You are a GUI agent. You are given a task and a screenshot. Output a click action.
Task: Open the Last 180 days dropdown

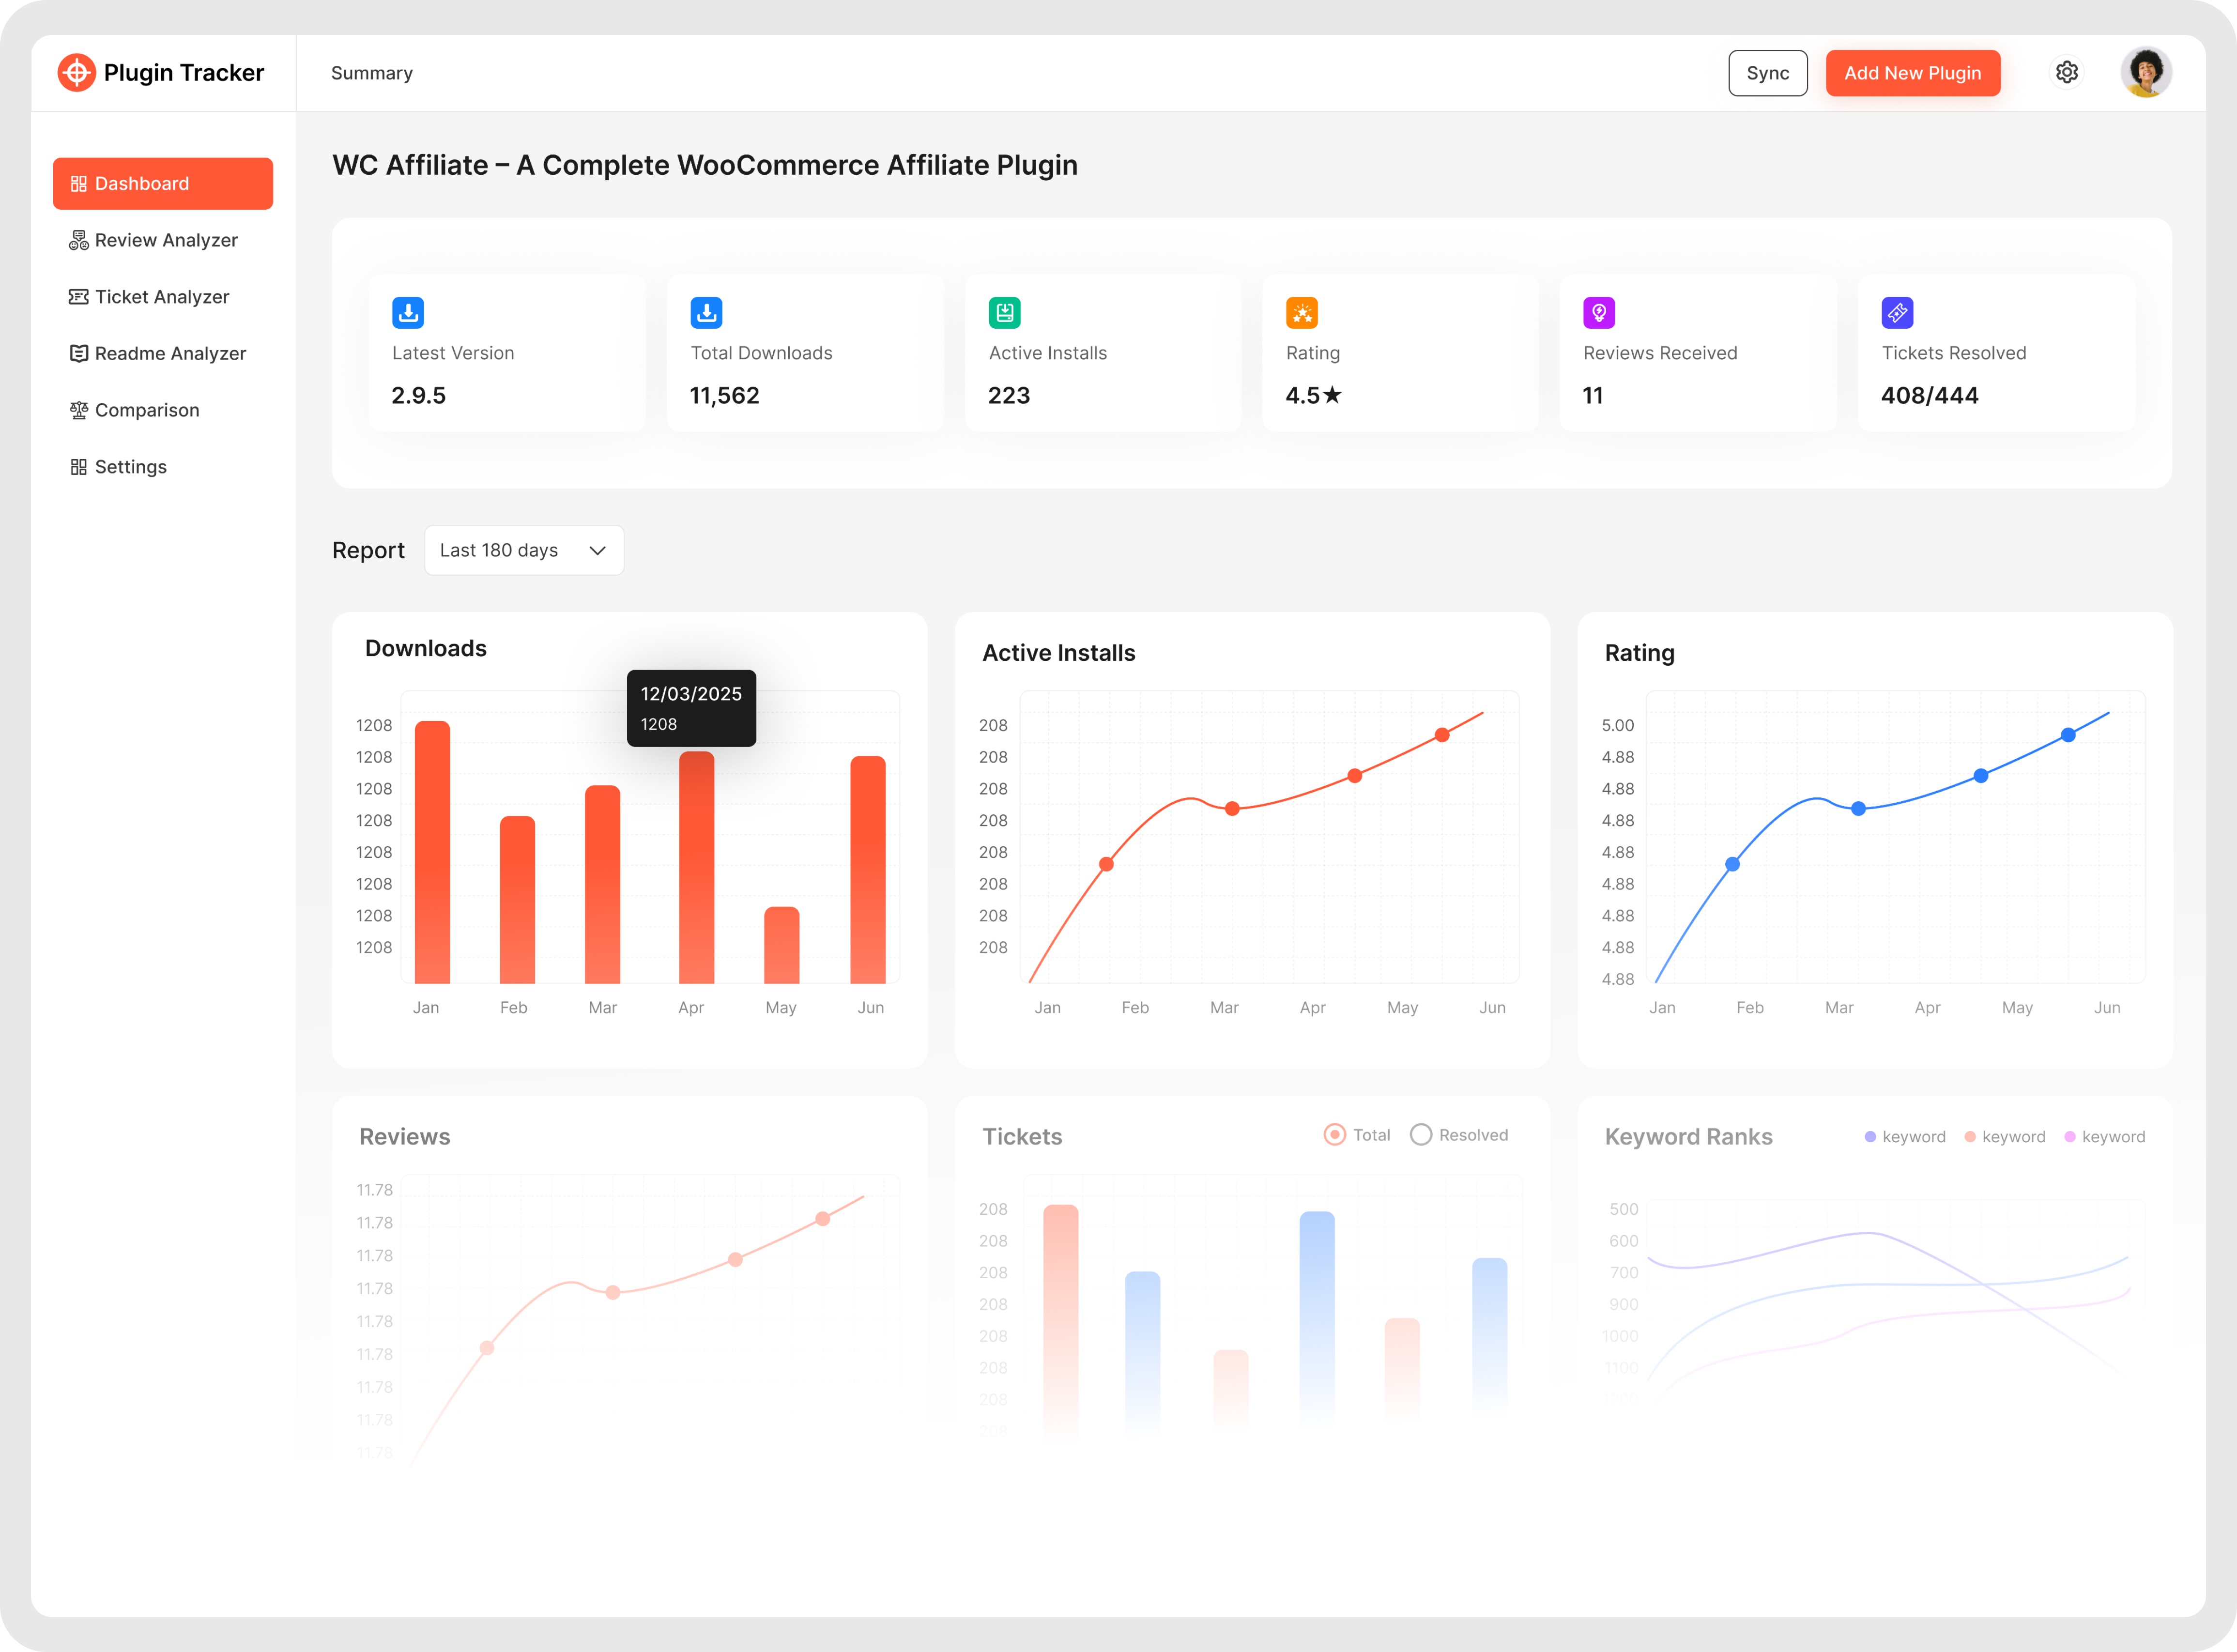click(x=523, y=550)
